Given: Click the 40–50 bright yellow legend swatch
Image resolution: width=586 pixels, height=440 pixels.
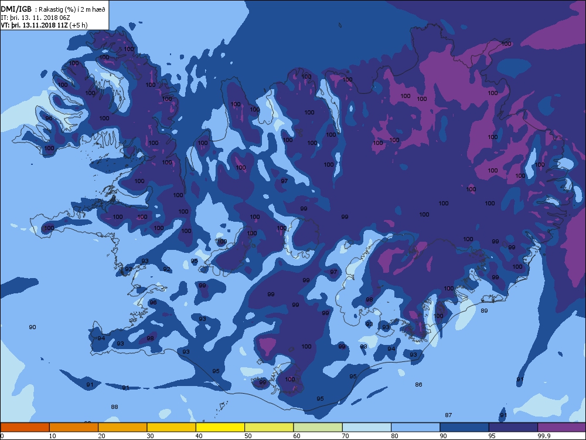Looking at the screenshot, I should point(220,427).
